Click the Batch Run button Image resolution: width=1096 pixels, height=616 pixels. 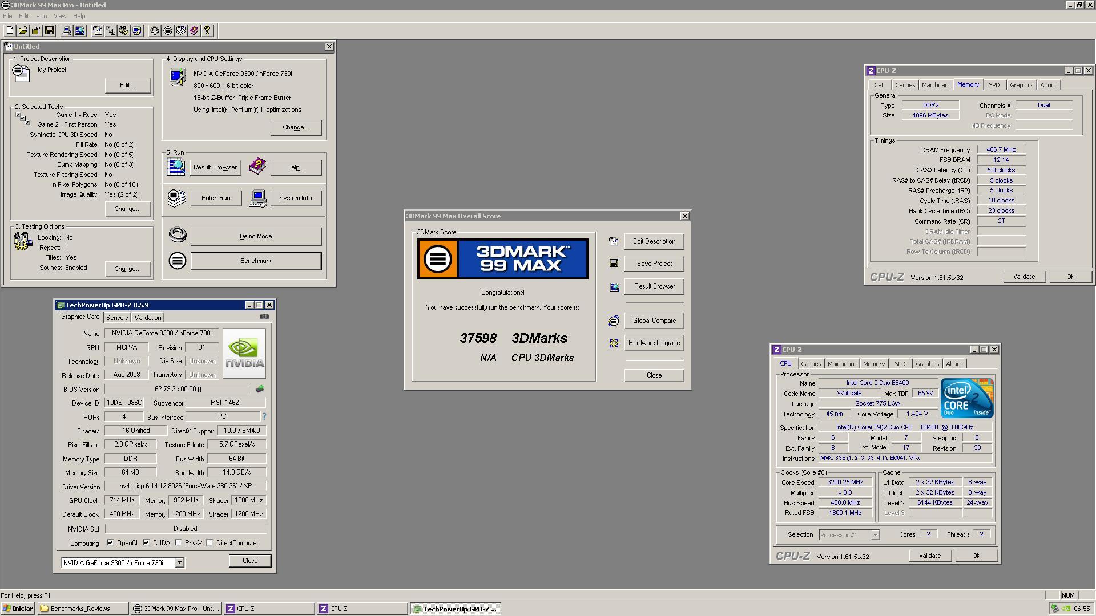216,198
